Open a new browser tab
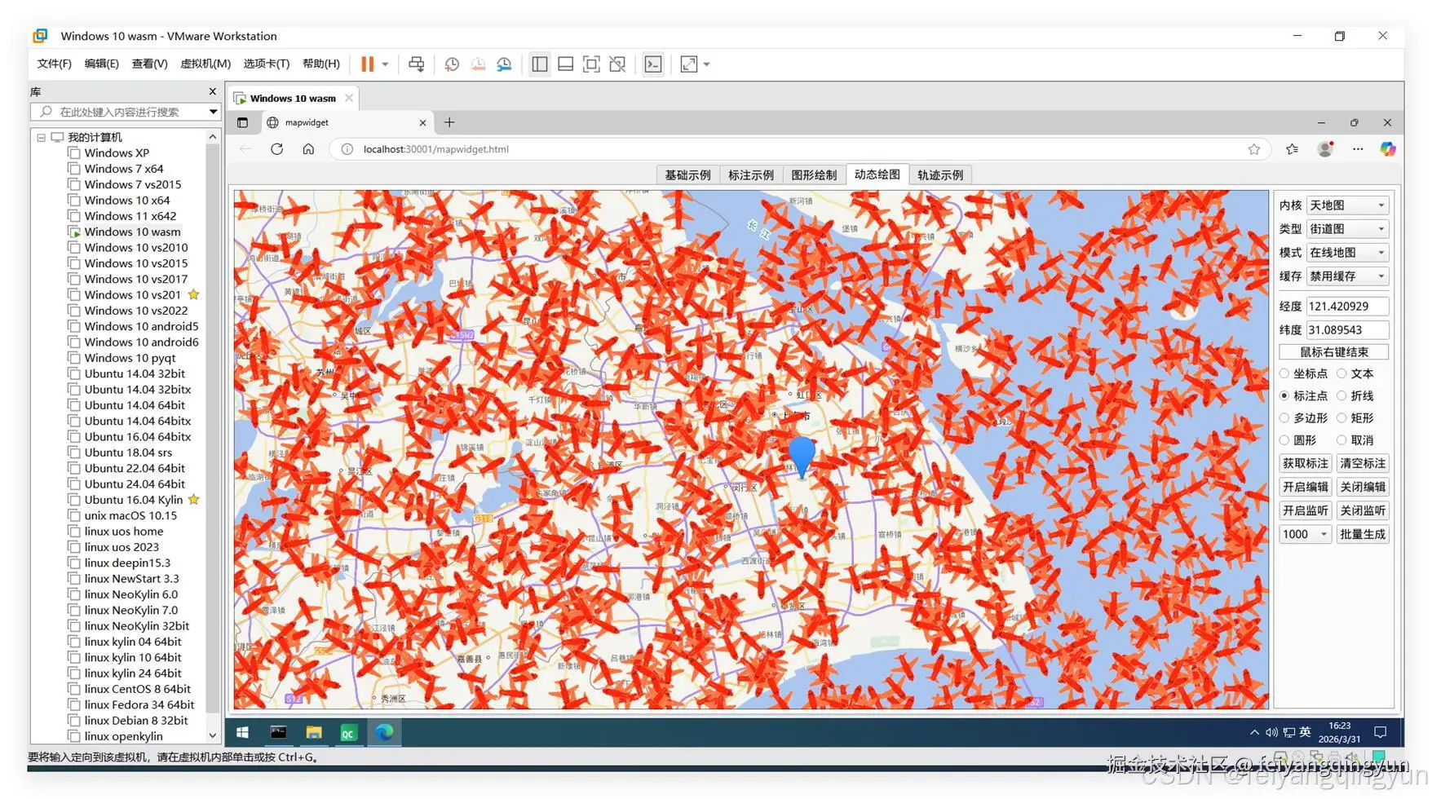This screenshot has width=1432, height=799. coord(449,122)
